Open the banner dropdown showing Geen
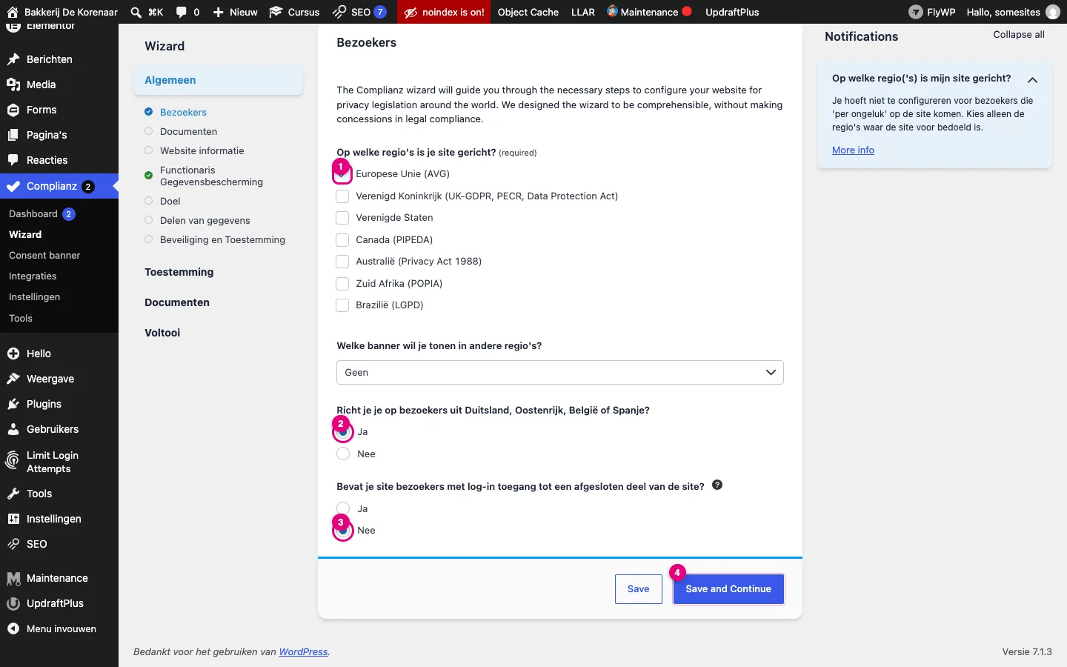 tap(560, 373)
